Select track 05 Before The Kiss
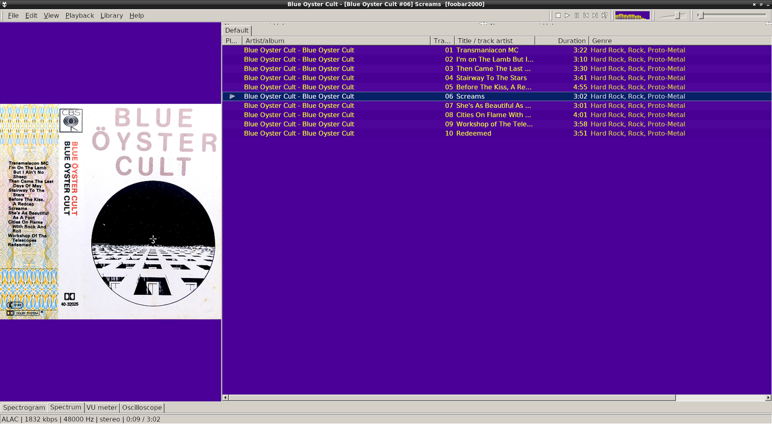This screenshot has height=424, width=772. pyautogui.click(x=497, y=87)
